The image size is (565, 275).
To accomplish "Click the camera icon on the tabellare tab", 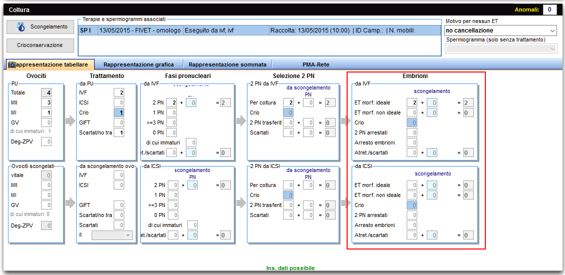I will pyautogui.click(x=12, y=64).
